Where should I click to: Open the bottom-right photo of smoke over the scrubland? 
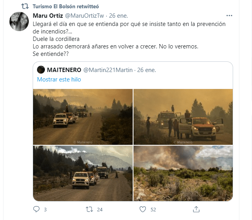[x=183, y=173]
